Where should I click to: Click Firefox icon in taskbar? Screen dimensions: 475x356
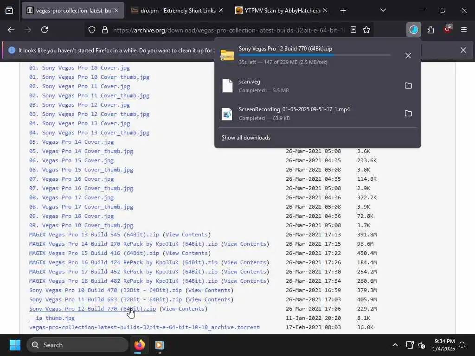(139, 345)
